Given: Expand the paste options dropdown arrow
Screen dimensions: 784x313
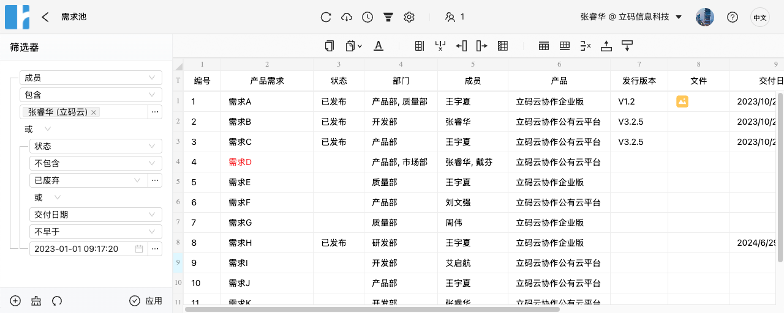Looking at the screenshot, I should (x=360, y=46).
